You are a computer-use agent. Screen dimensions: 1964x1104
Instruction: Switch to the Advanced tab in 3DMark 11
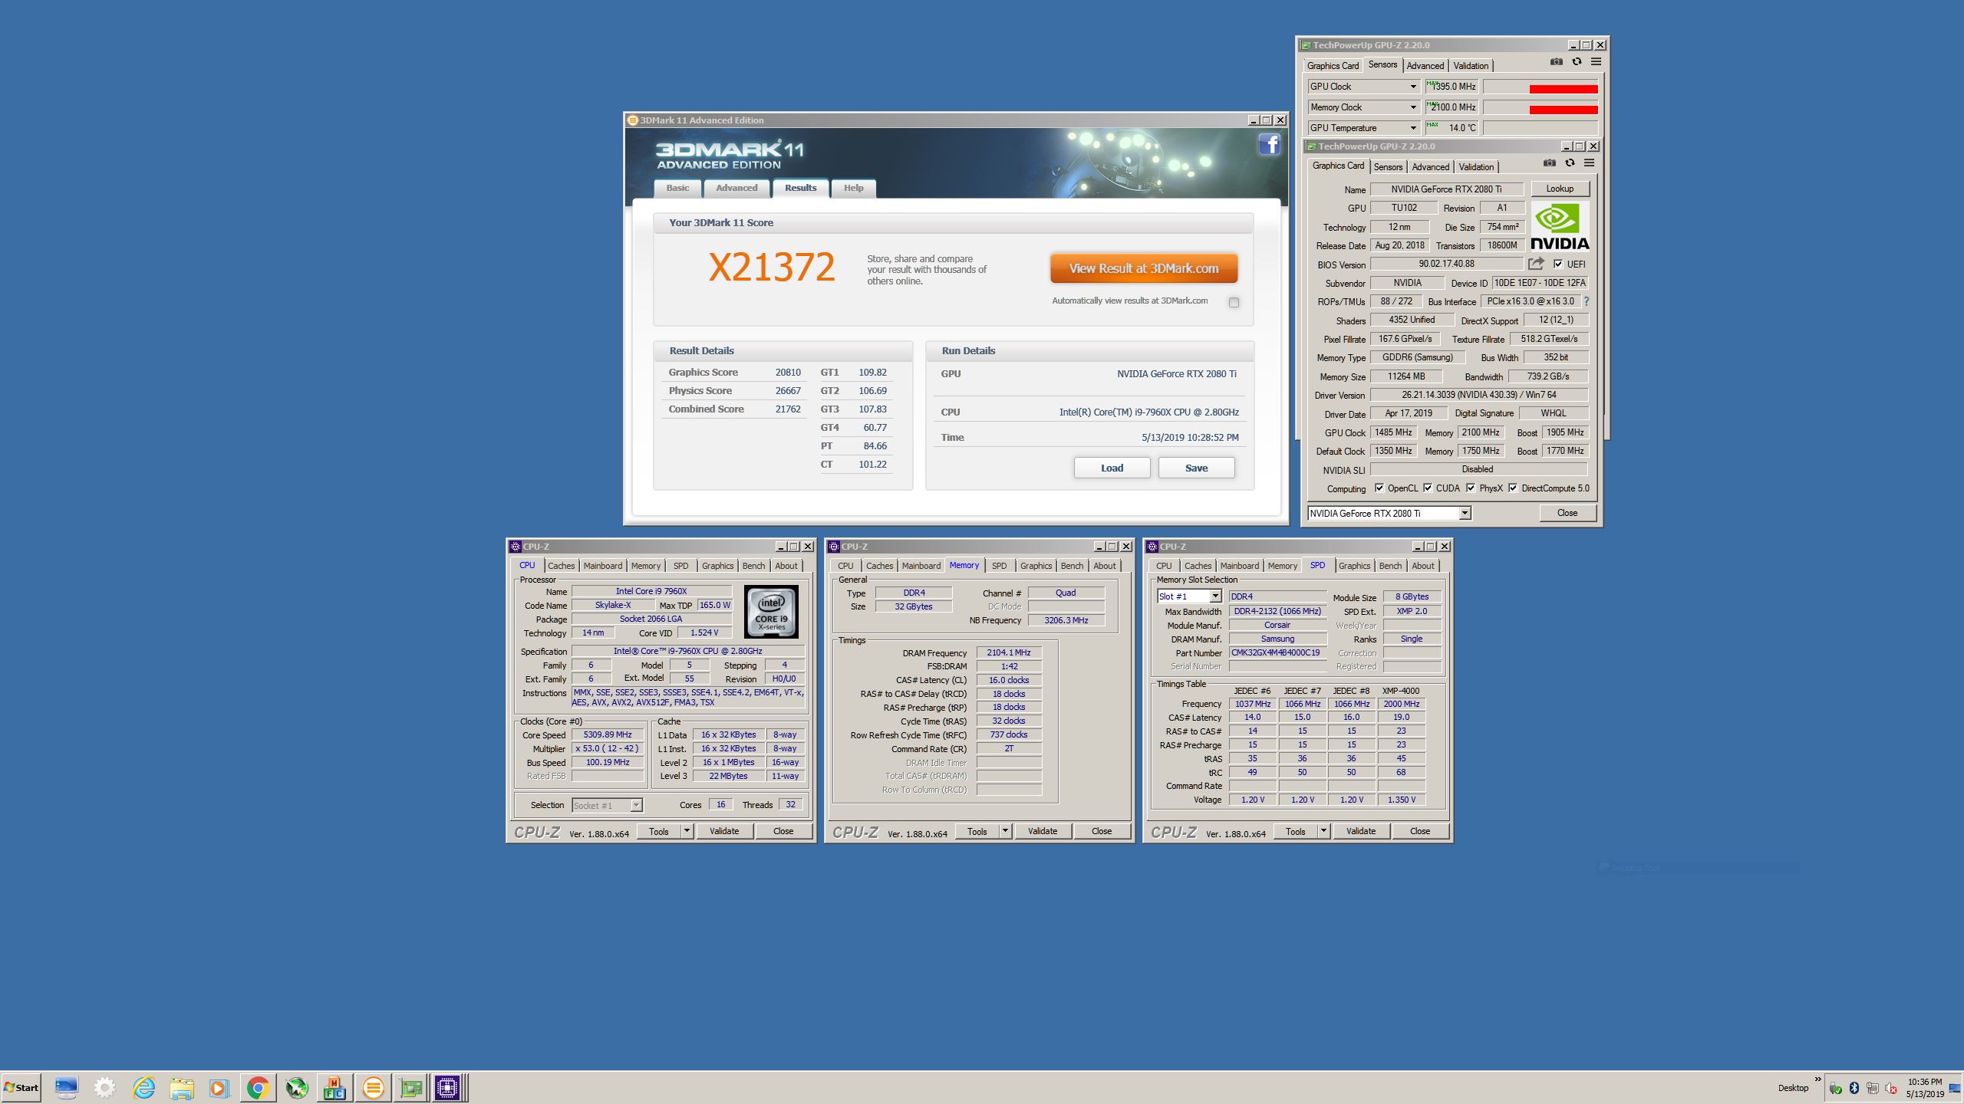click(736, 188)
